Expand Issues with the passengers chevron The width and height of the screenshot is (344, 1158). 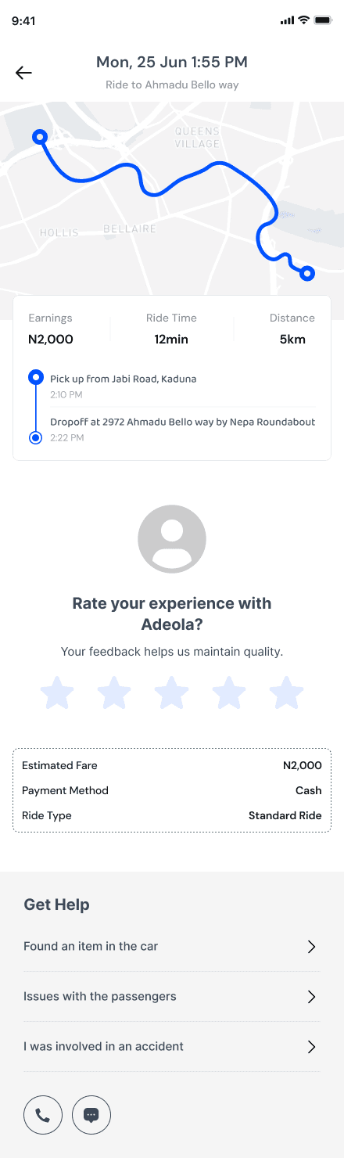pos(311,997)
